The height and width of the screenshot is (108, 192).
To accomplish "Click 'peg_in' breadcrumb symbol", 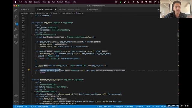I will 79,13.
